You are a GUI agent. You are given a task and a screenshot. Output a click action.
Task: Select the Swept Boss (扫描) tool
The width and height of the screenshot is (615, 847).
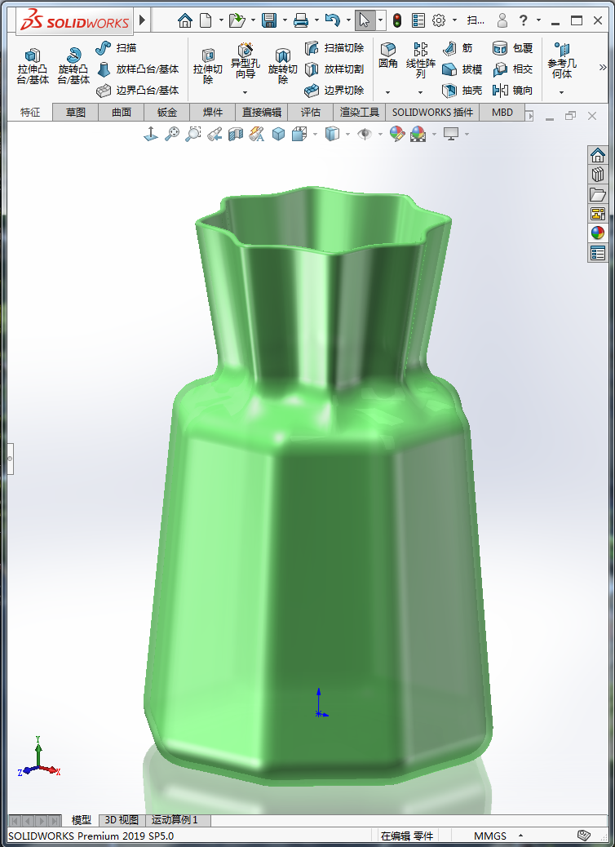[x=116, y=48]
